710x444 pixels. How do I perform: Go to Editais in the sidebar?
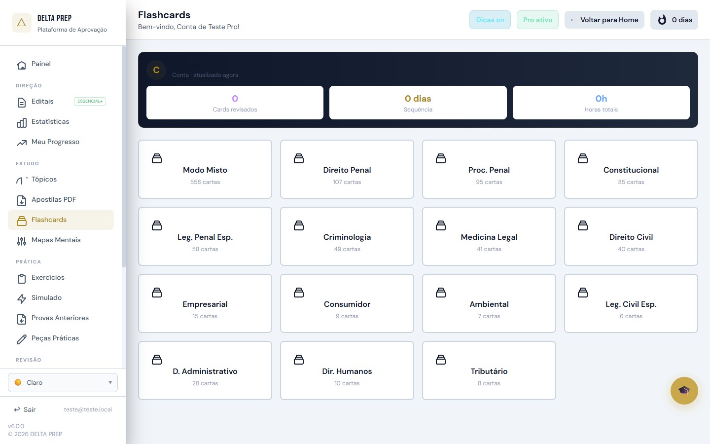tap(42, 102)
